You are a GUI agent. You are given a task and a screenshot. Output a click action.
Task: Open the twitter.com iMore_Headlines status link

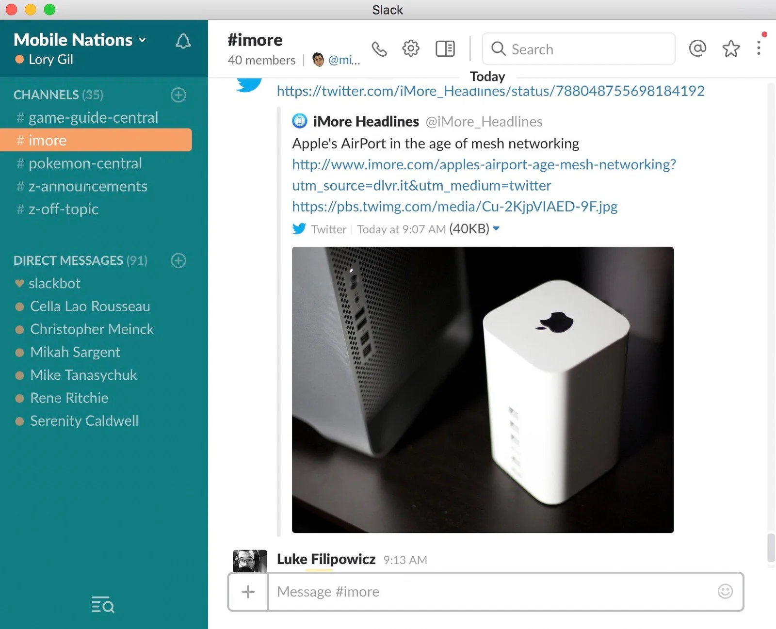click(490, 91)
